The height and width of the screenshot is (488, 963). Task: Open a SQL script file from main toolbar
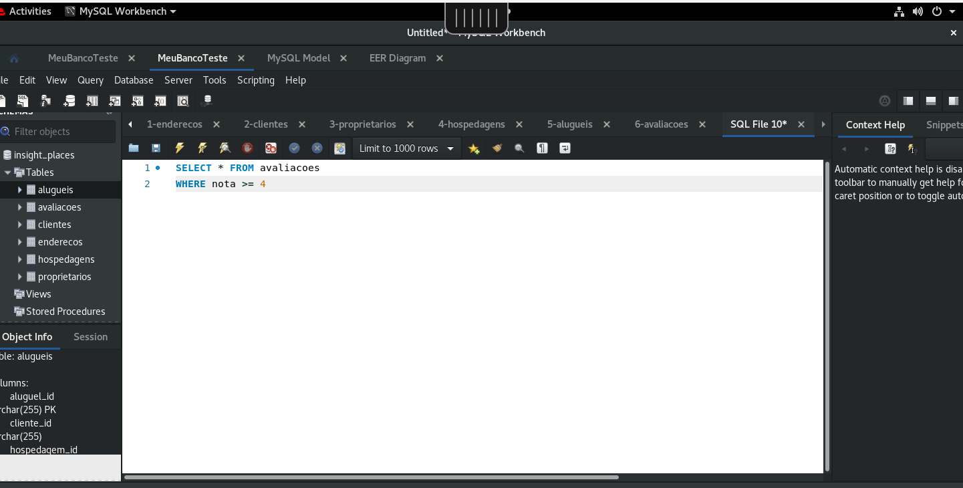(23, 101)
